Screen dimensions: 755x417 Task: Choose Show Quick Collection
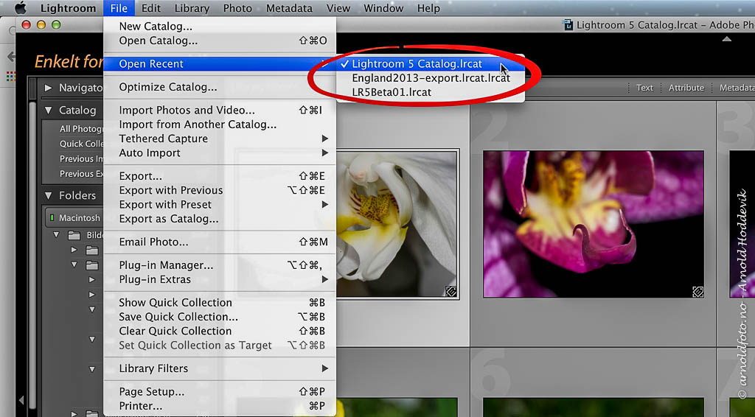[x=220, y=303]
